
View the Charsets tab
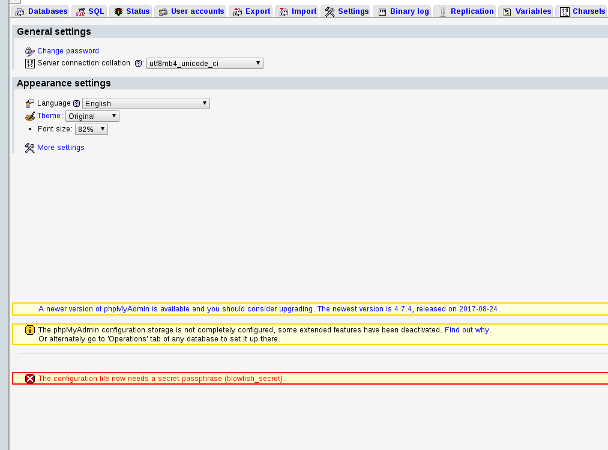(x=582, y=11)
